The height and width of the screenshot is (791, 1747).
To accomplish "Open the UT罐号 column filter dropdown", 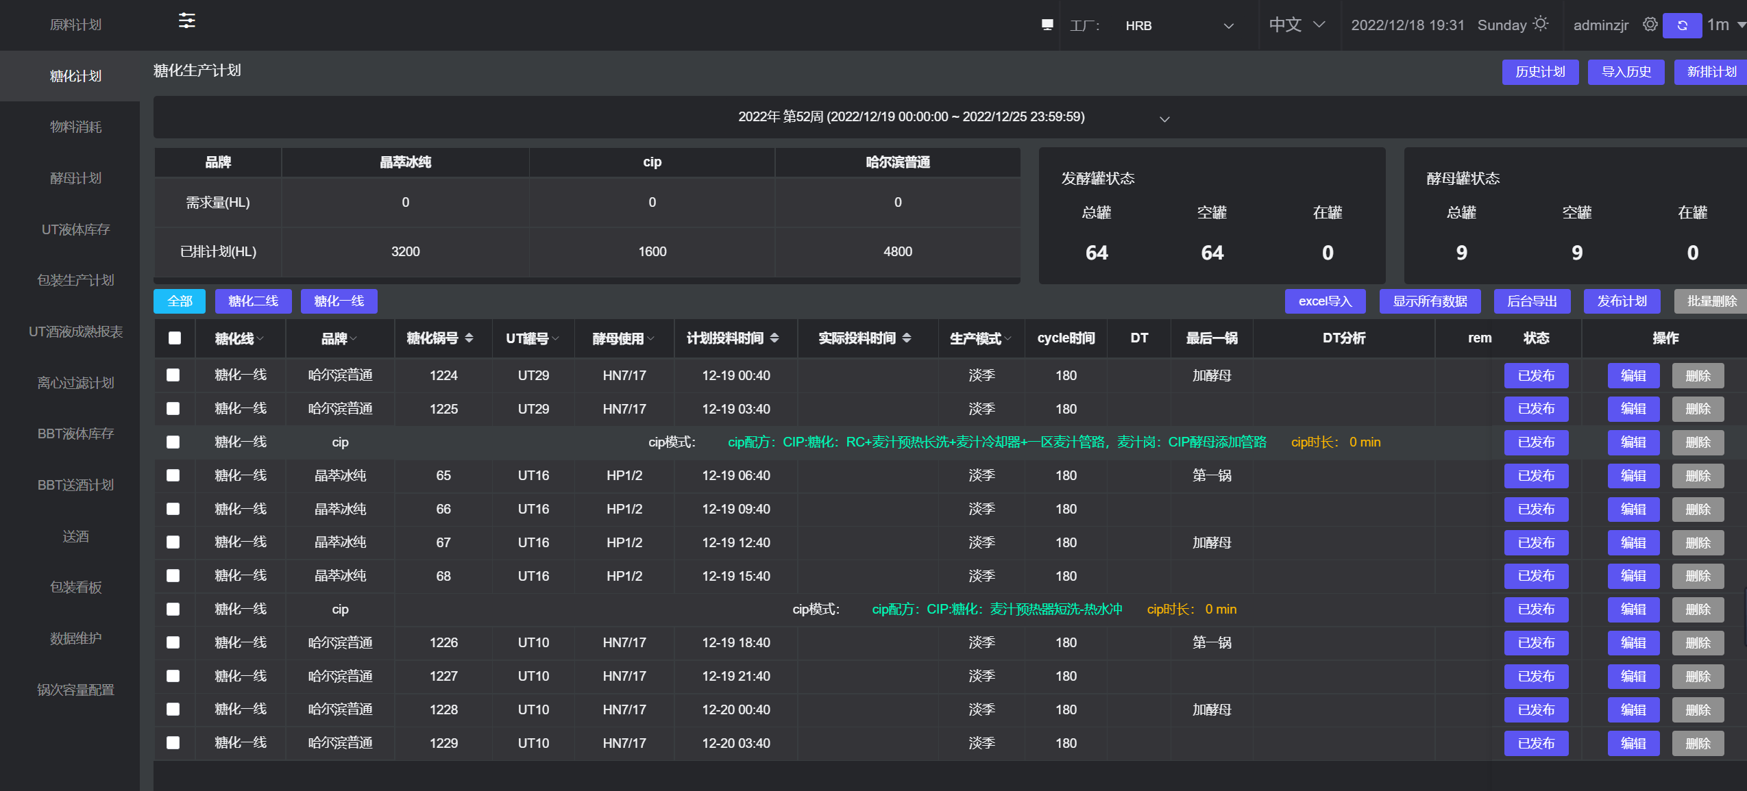I will point(556,338).
